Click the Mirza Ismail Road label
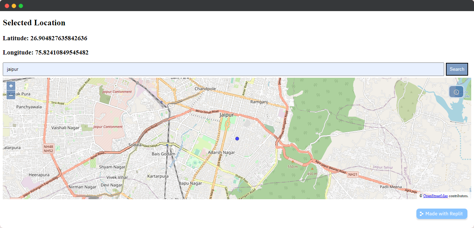 click(207, 111)
